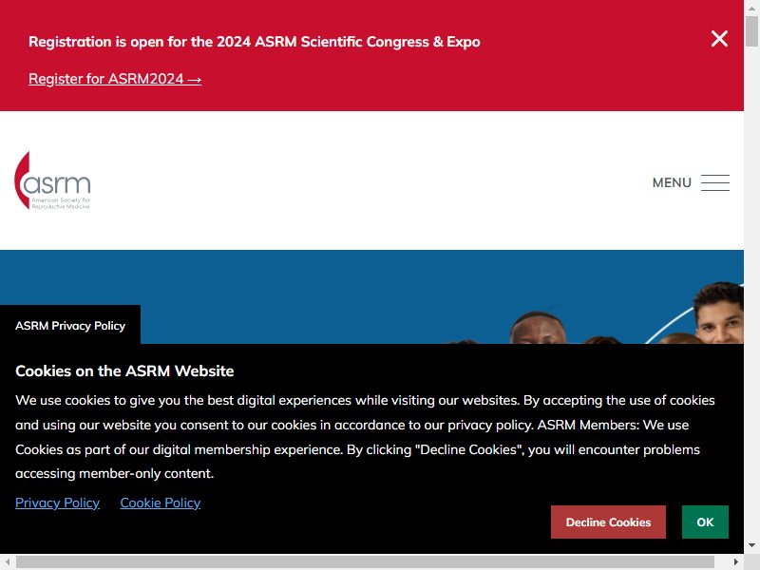The height and width of the screenshot is (570, 760).
Task: Follow the Cookie Policy link
Action: click(x=161, y=503)
